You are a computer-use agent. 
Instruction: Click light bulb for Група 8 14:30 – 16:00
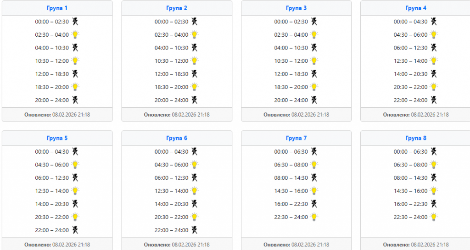(x=434, y=190)
